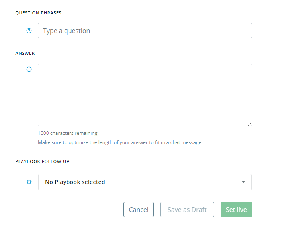Click Save as Draft button
This screenshot has height=229, width=282.
tap(187, 210)
